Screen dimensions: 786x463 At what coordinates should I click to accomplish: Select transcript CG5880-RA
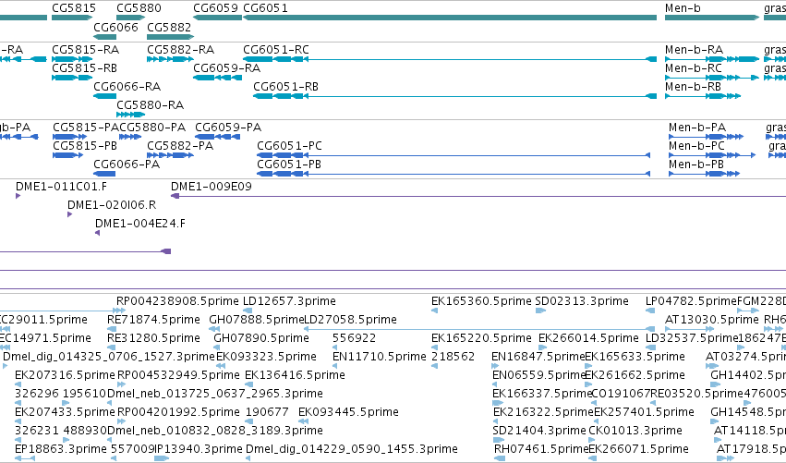(151, 105)
